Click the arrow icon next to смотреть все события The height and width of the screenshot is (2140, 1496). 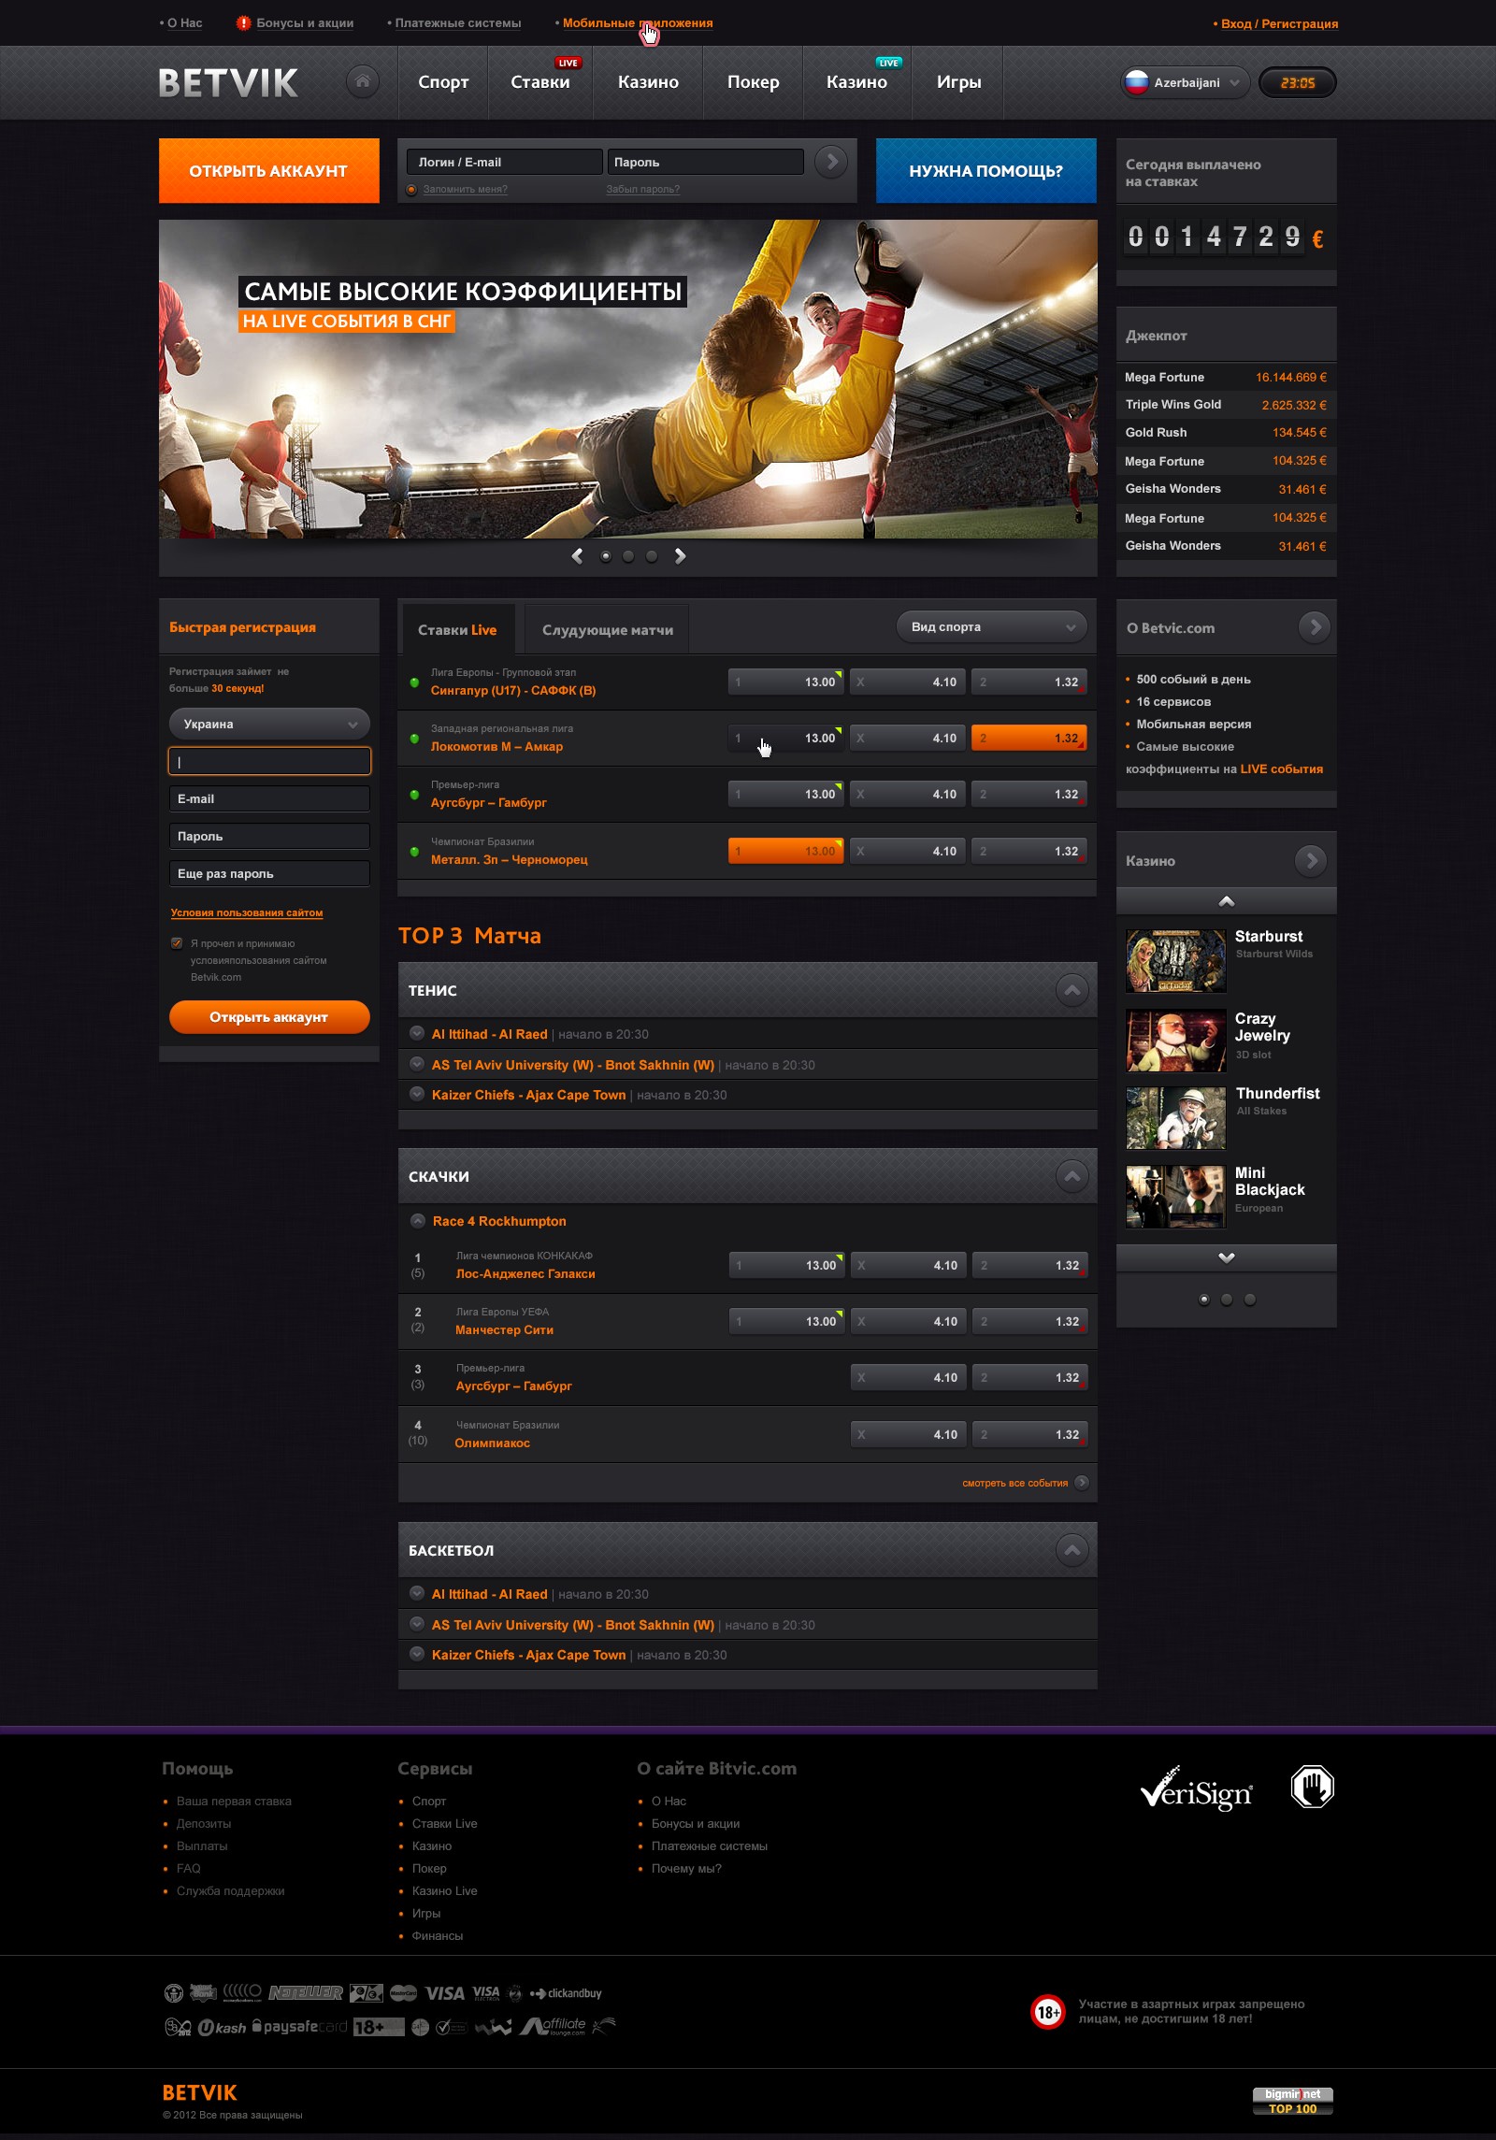coord(1082,1482)
